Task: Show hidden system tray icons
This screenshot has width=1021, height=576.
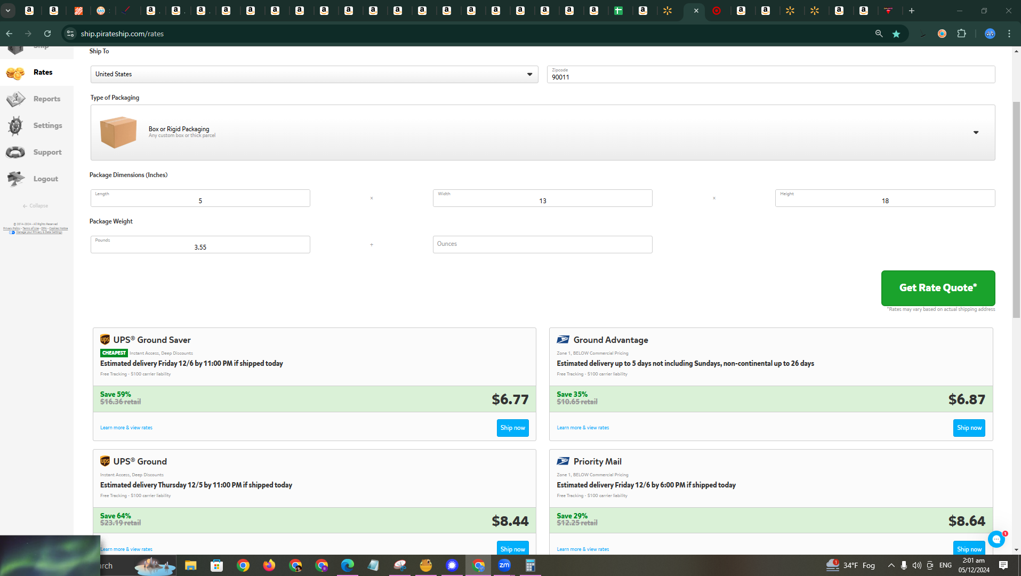Action: pos(891,565)
